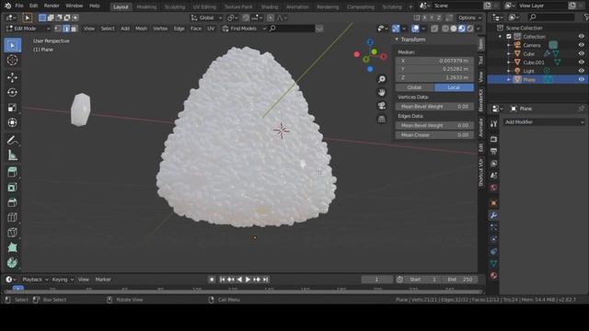589x331 pixels.
Task: Select the Extrude Region tool
Action: tap(12, 172)
